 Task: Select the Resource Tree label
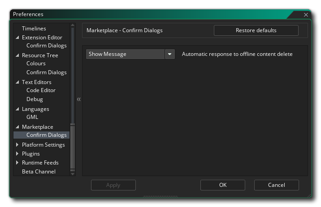tap(40, 55)
